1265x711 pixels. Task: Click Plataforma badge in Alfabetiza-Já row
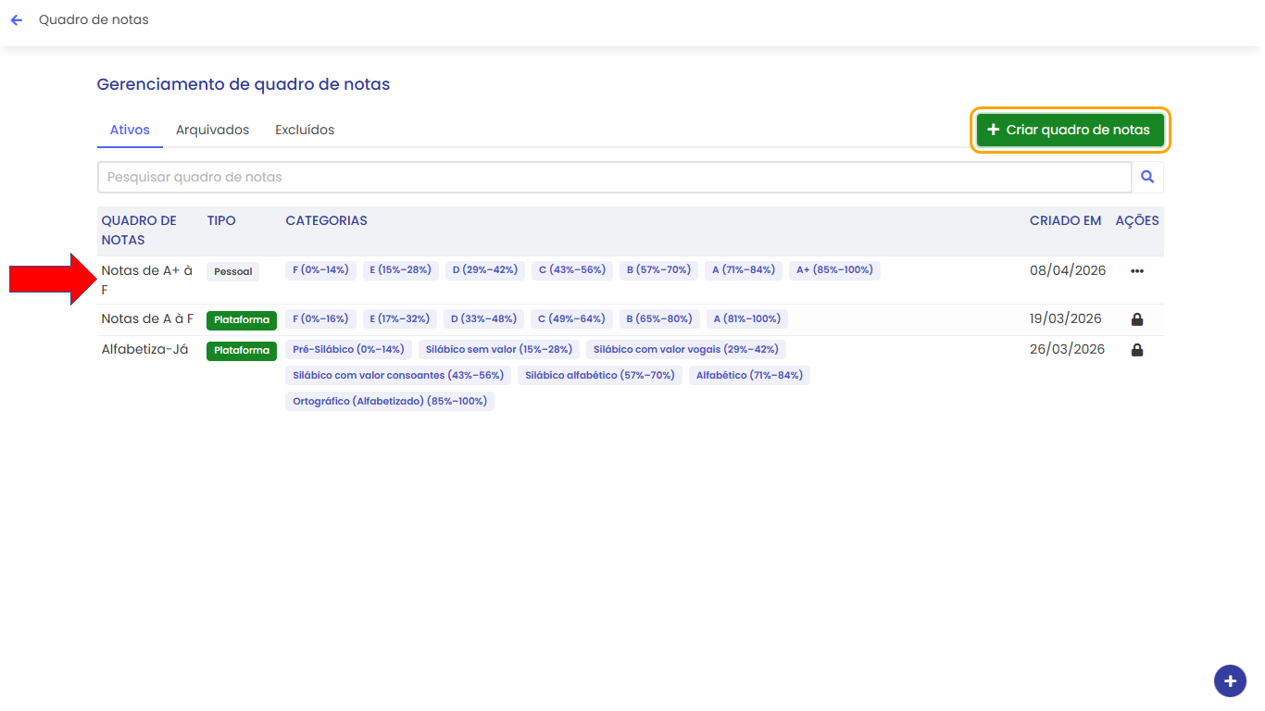242,350
